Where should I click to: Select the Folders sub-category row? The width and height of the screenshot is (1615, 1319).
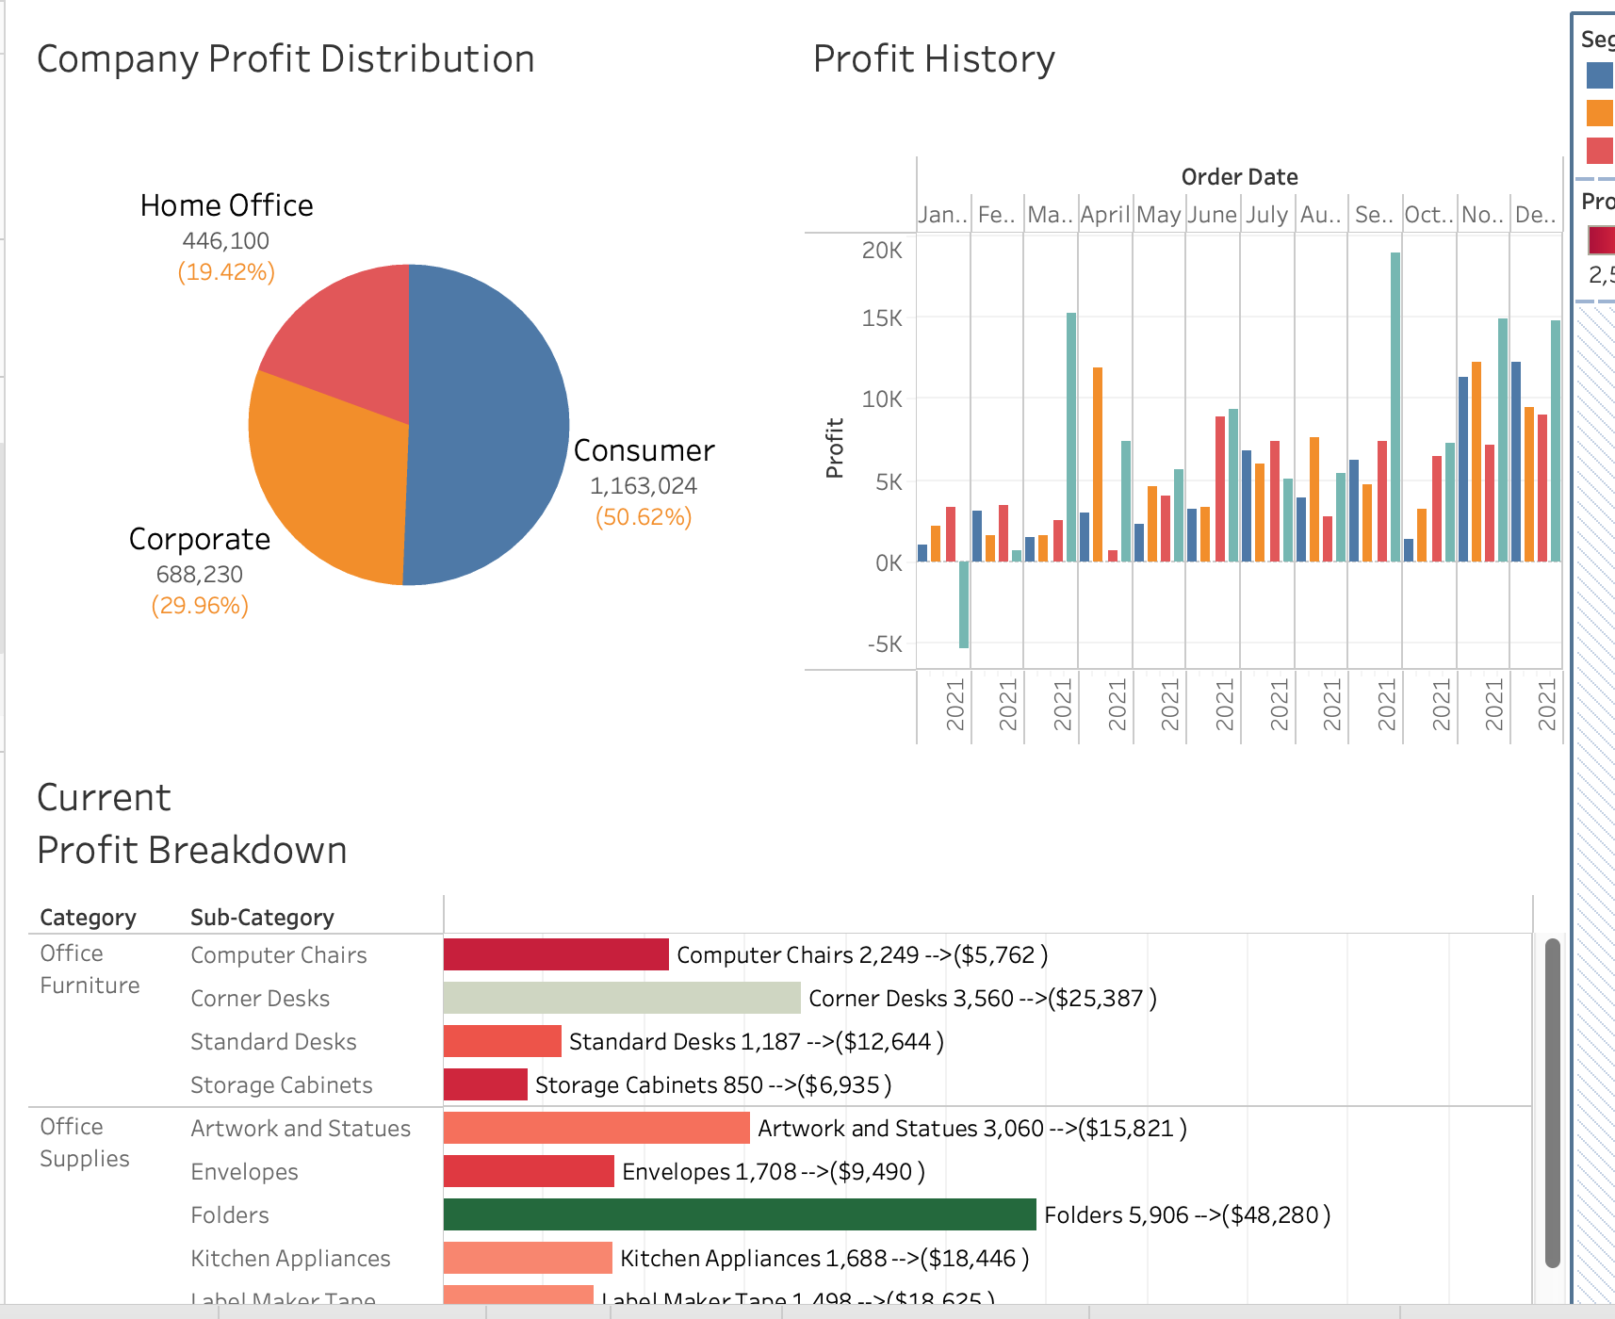pos(230,1215)
